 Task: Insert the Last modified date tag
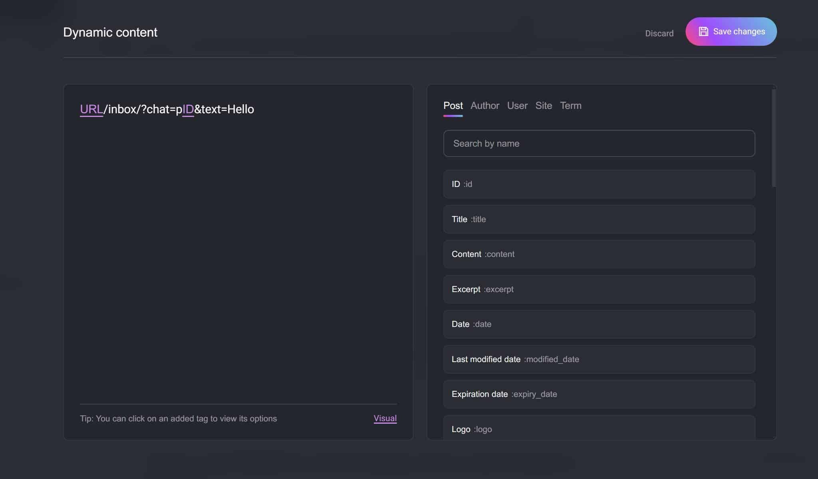[x=599, y=359]
